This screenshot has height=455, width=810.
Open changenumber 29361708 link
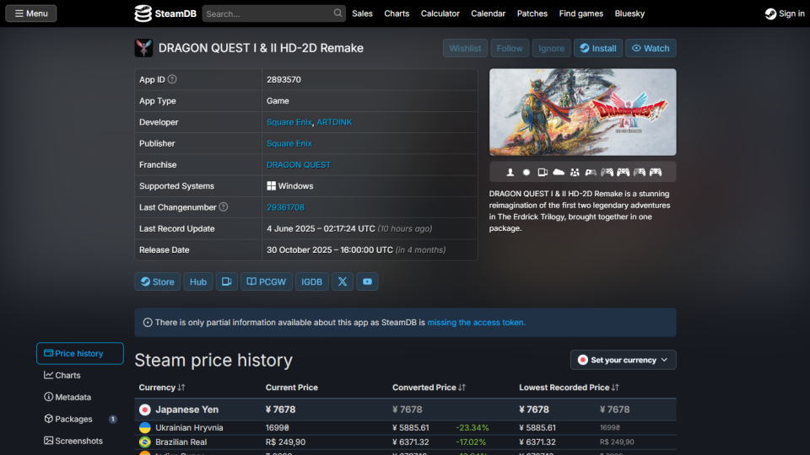285,207
